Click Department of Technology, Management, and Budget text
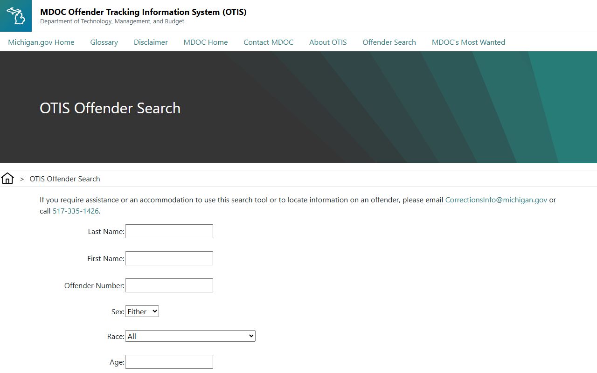Viewport: 597px width, 373px height. point(112,21)
